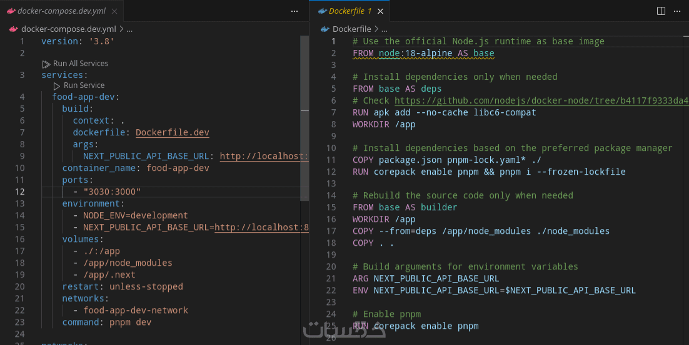
Task: Click docker-compose.dev.yml breadcrumb
Action: click(x=69, y=29)
